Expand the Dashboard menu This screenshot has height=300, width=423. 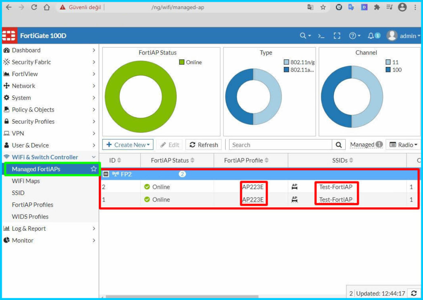pyautogui.click(x=50, y=50)
